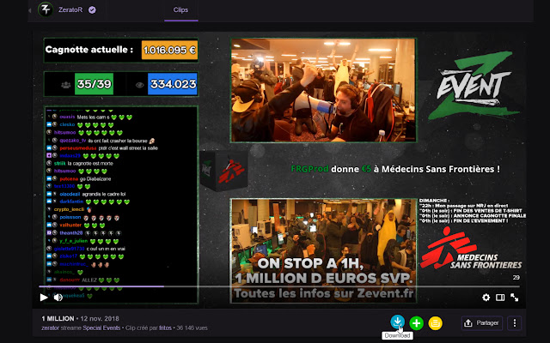Open the Partager share button
Image resolution: width=550 pixels, height=343 pixels.
482,323
